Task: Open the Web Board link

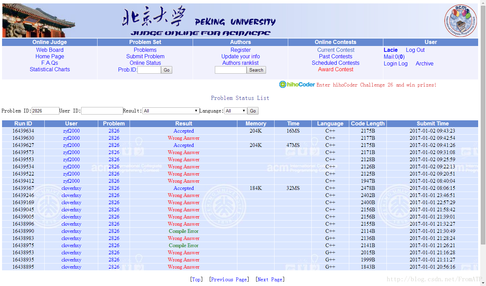Action: point(50,50)
